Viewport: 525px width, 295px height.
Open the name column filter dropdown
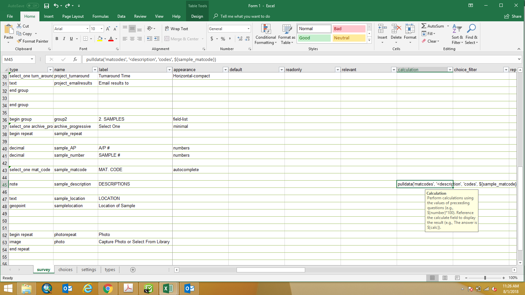(x=95, y=69)
